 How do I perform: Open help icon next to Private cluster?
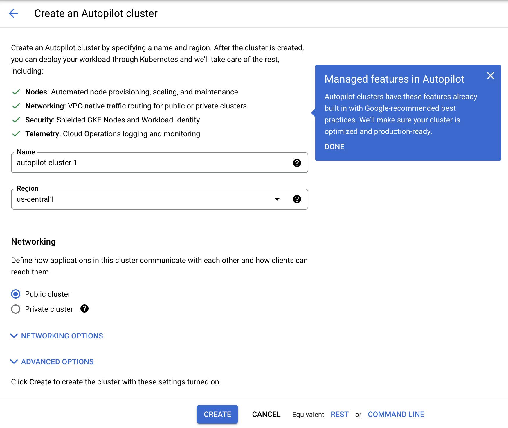click(x=84, y=309)
